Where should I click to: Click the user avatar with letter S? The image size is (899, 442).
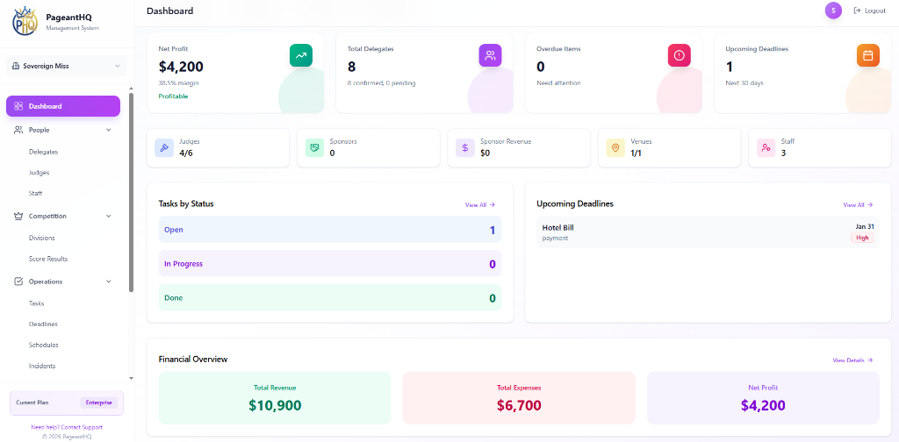coord(833,11)
